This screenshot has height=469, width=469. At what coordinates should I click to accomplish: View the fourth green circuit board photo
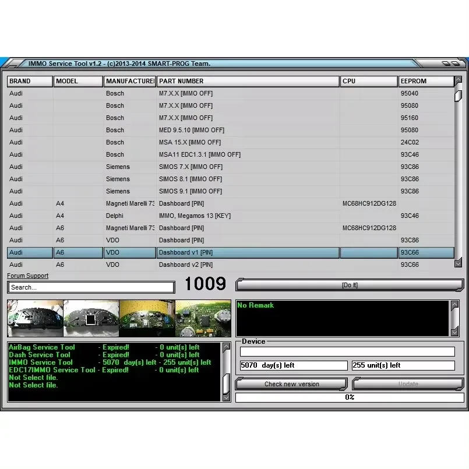202,318
